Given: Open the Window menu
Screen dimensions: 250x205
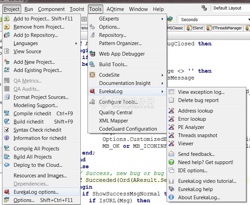Looking at the screenshot, I should coord(138,9).
